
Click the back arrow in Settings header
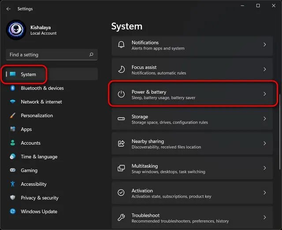point(8,9)
